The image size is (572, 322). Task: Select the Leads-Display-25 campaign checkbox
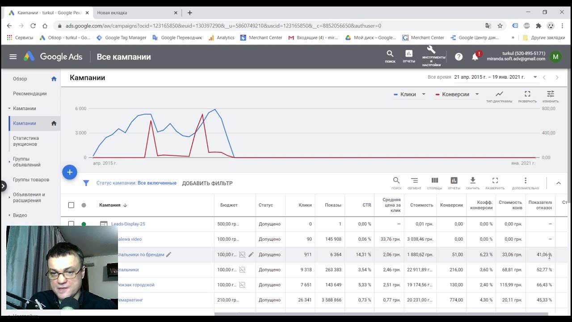pyautogui.click(x=71, y=224)
